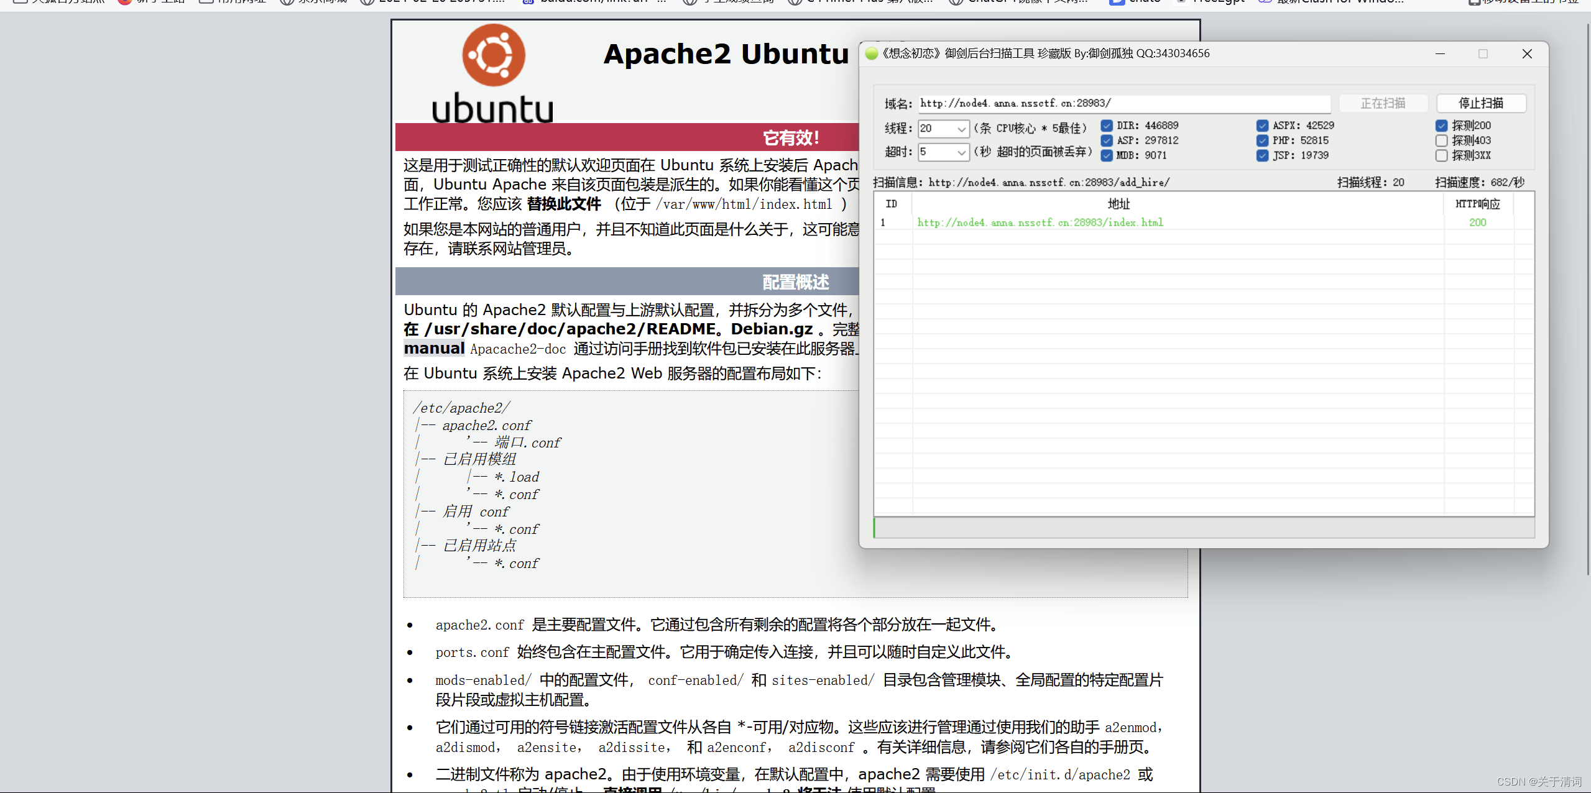Enable the 探测3XX option
Viewport: 1591px width, 793px height.
(1441, 155)
